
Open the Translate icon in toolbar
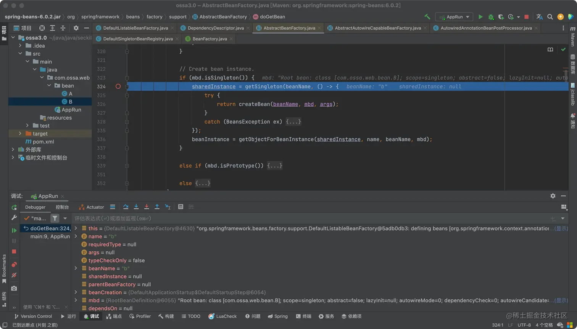[x=539, y=17]
